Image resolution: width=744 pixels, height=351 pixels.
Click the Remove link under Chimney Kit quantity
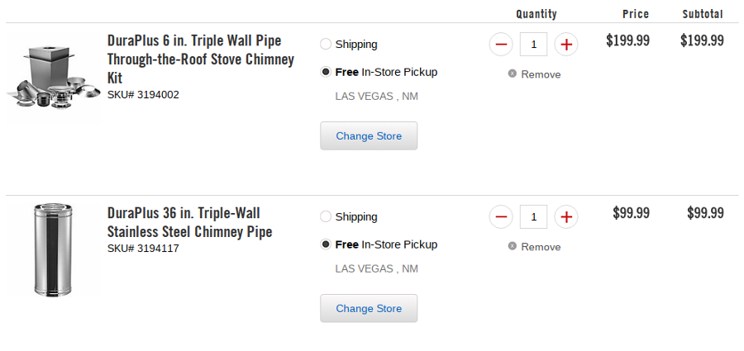pos(541,74)
